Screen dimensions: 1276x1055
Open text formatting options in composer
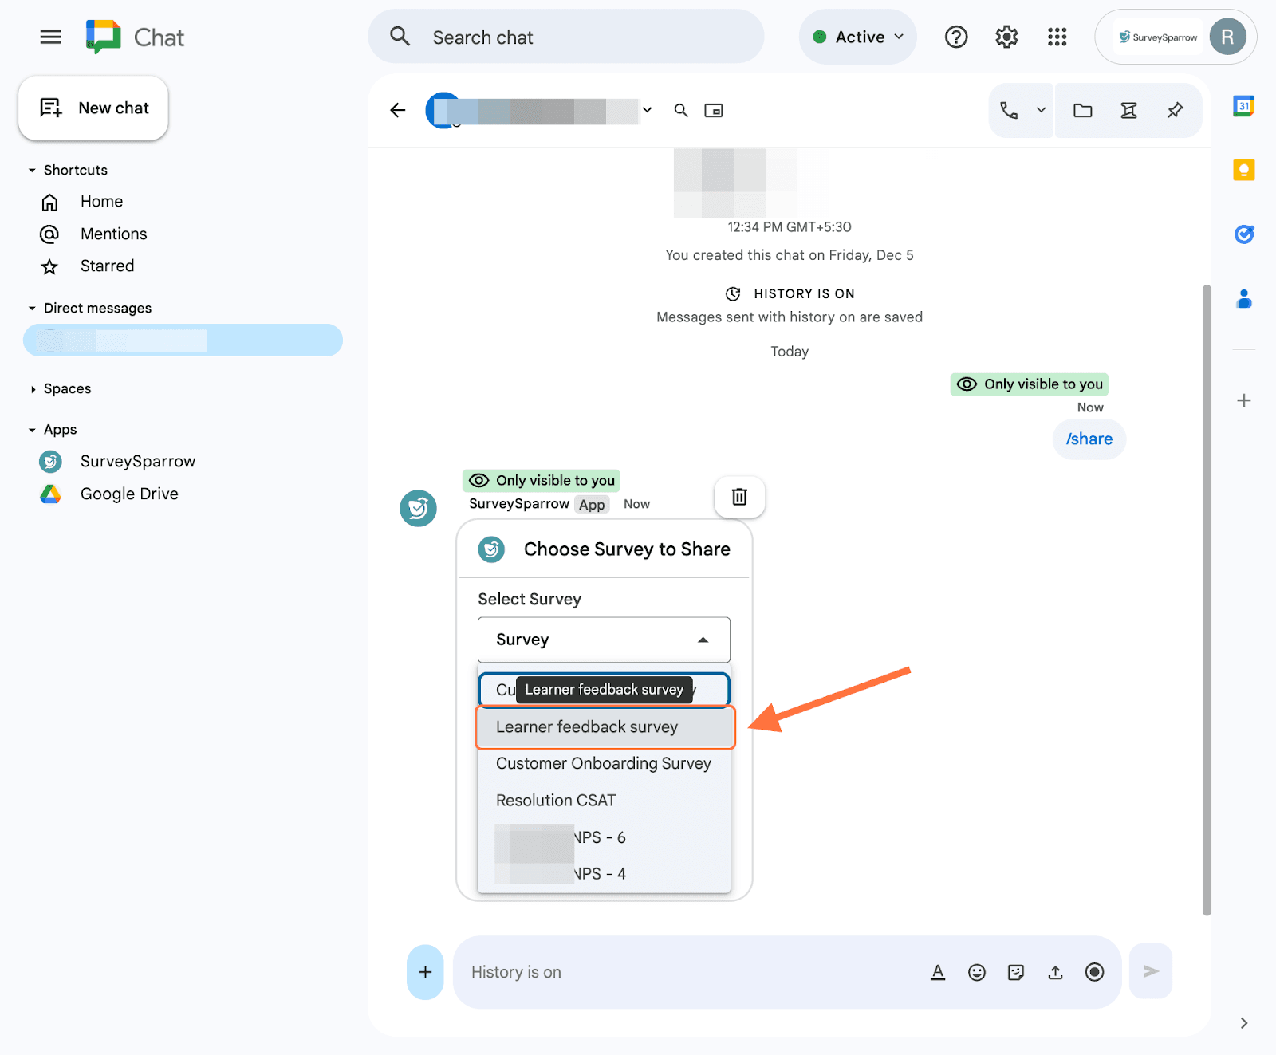click(x=938, y=972)
